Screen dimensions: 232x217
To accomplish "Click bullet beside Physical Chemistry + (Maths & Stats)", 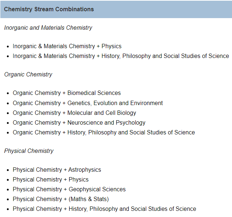I will point(8,199).
